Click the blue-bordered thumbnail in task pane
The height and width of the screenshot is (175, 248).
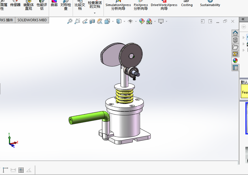(x=247, y=118)
